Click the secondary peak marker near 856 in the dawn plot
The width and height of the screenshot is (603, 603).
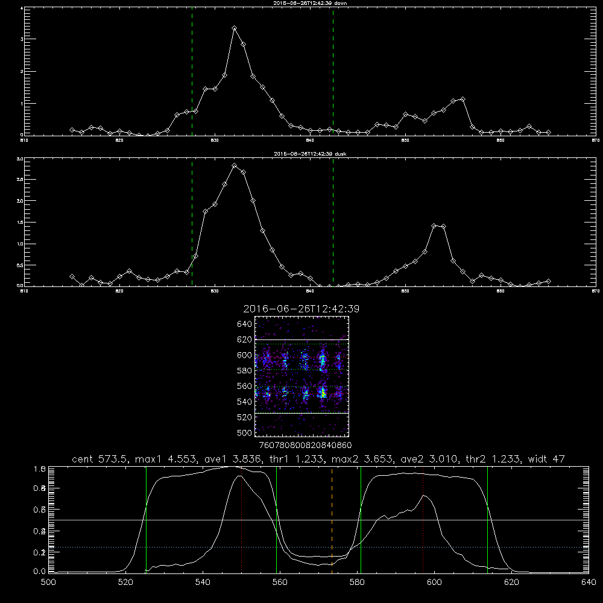pyautogui.click(x=463, y=99)
